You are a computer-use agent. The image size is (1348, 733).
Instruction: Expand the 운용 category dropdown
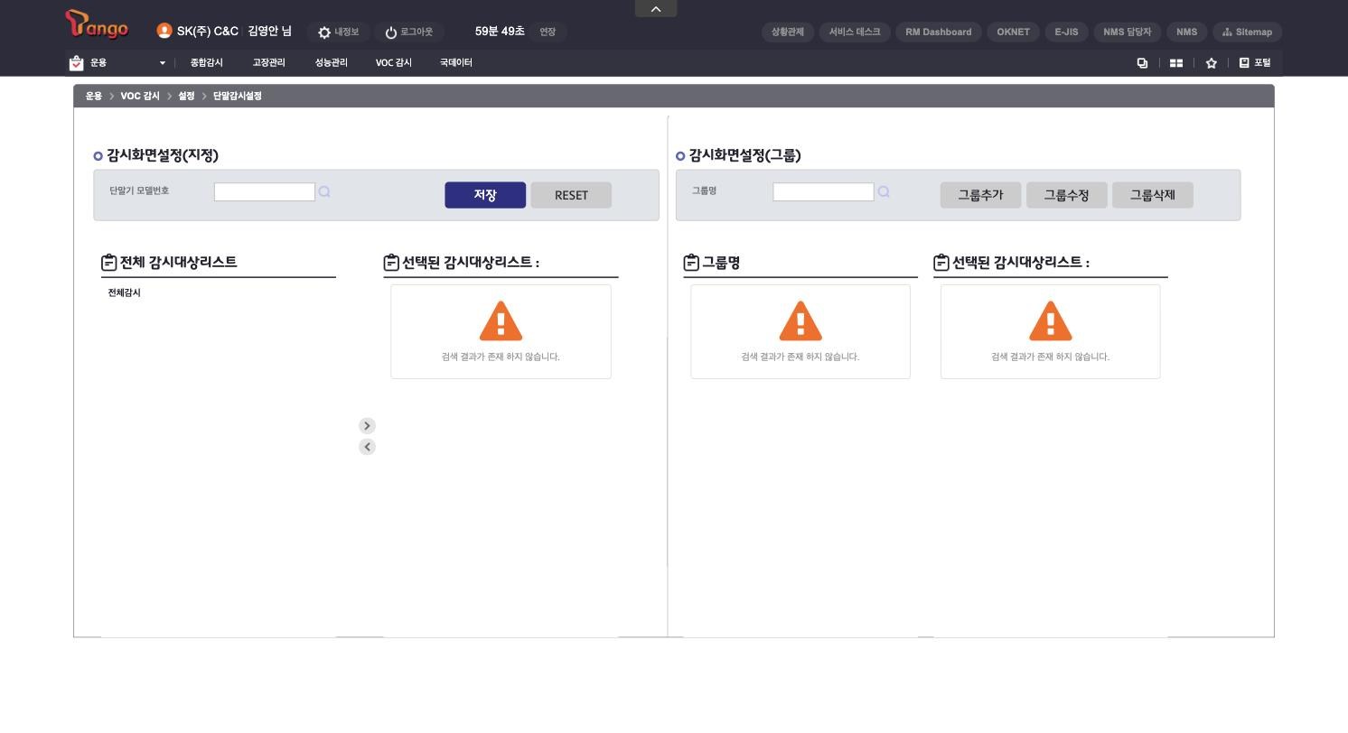(x=163, y=63)
